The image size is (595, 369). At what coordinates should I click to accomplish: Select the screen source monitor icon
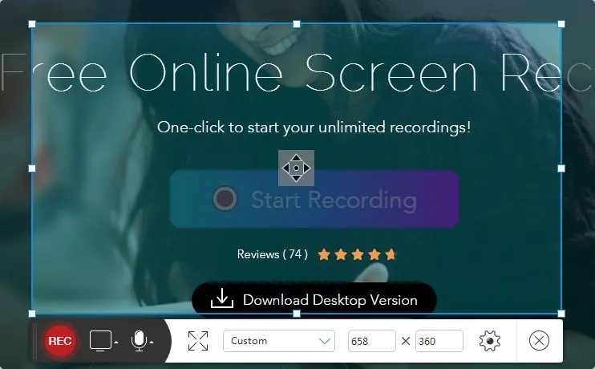pos(100,340)
